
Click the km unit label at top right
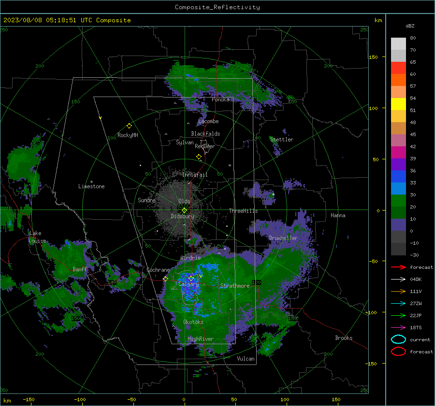[x=378, y=20]
